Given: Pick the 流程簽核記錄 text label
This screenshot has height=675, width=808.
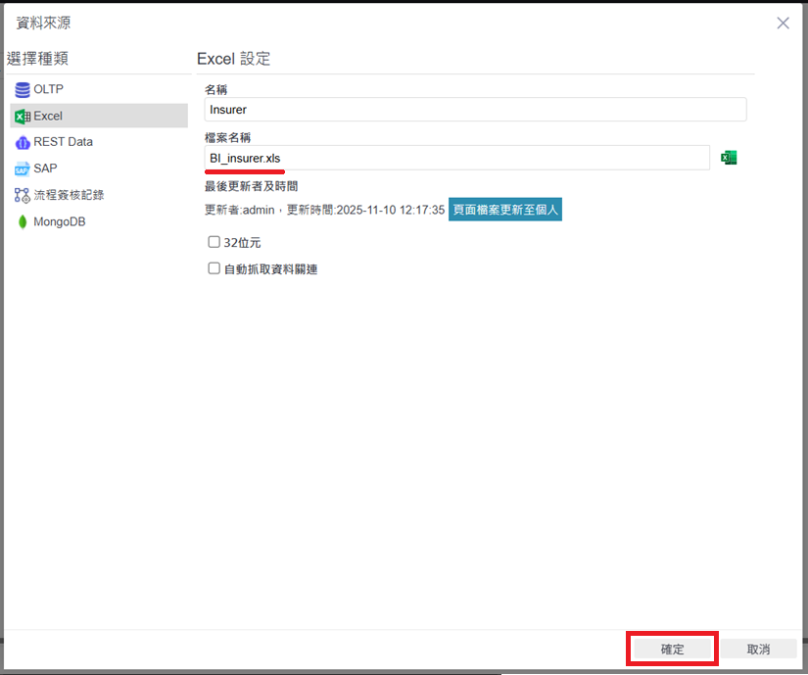Looking at the screenshot, I should pyautogui.click(x=69, y=195).
